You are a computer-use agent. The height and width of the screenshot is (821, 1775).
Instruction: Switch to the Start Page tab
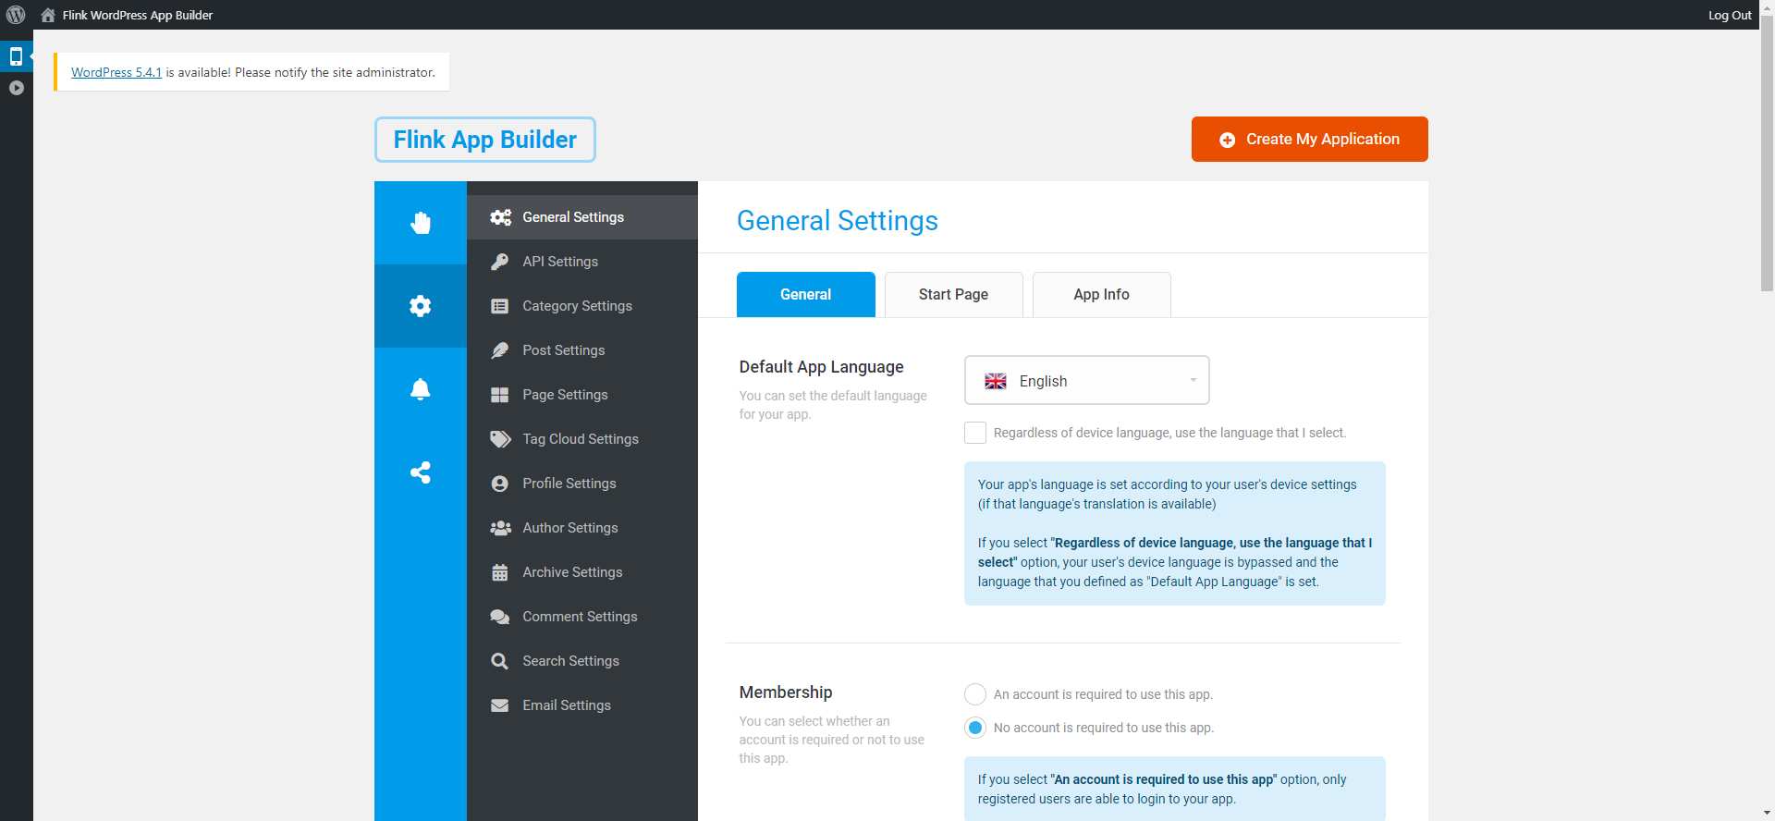point(954,294)
